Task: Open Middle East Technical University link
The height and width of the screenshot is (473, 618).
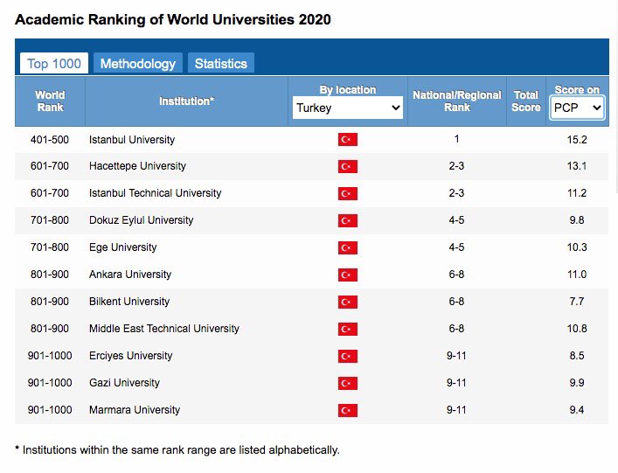Action: [164, 329]
